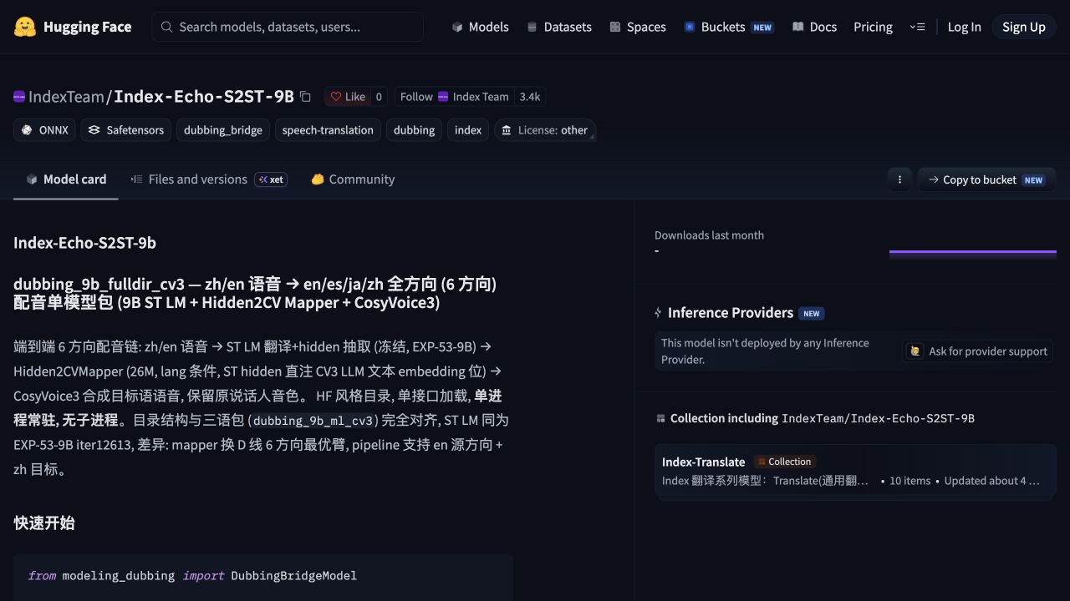Viewport: 1070px width, 601px height.
Task: Like the Index-Echo-S2ST-9B model
Action: pyautogui.click(x=348, y=97)
